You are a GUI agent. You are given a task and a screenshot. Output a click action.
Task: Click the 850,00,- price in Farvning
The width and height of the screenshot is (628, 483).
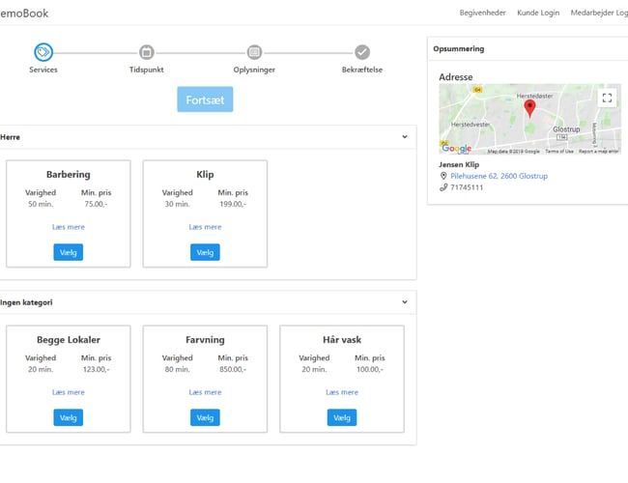point(233,369)
